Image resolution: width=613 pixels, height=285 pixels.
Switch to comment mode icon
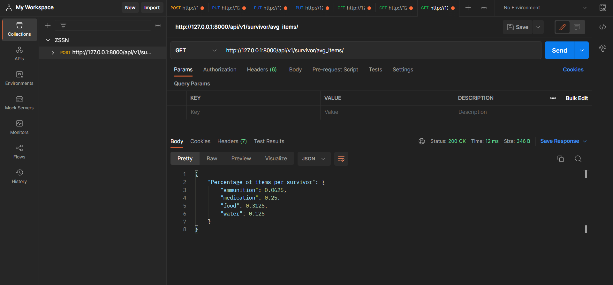point(577,27)
